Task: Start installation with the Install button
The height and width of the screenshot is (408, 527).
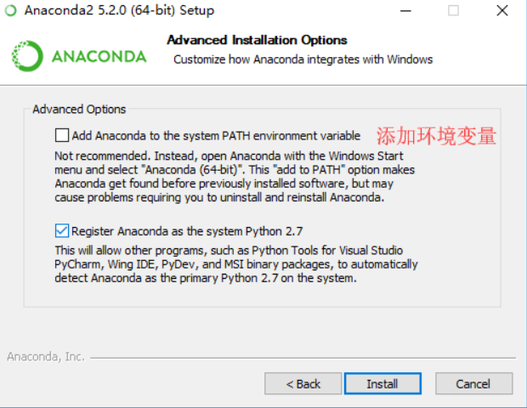Action: (x=382, y=383)
